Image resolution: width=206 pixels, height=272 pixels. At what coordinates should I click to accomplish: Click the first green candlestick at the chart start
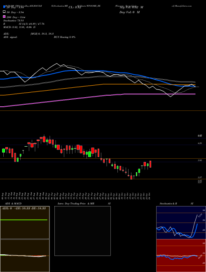click(x=3, y=150)
